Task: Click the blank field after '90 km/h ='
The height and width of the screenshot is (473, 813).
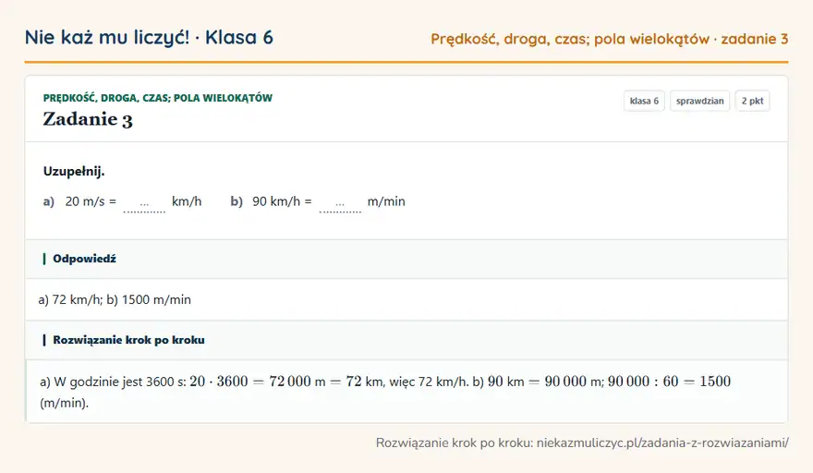Action: [x=340, y=203]
